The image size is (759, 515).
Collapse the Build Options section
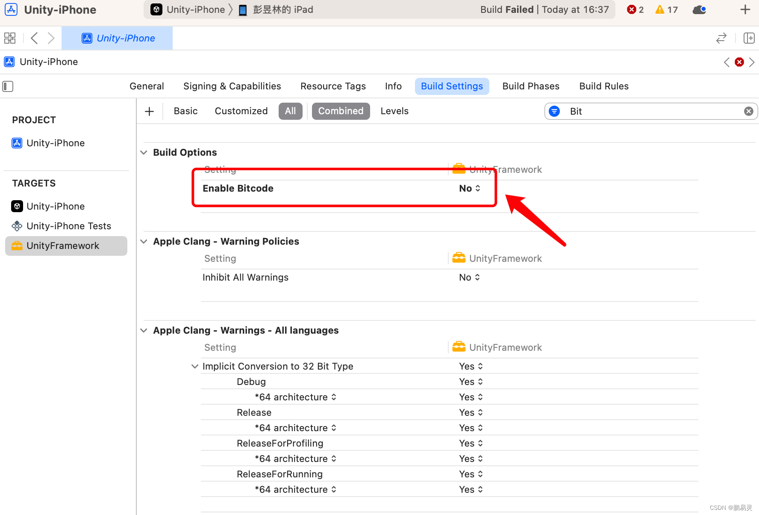(144, 153)
